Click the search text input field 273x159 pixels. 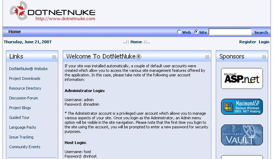pos(230,32)
